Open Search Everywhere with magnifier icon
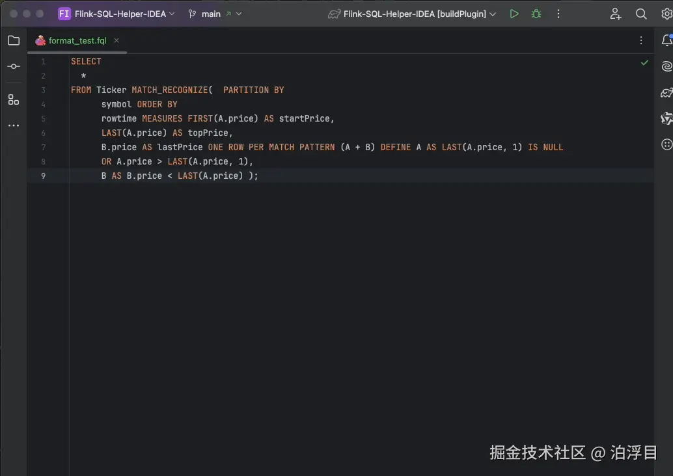This screenshot has height=476, width=673. click(x=641, y=14)
